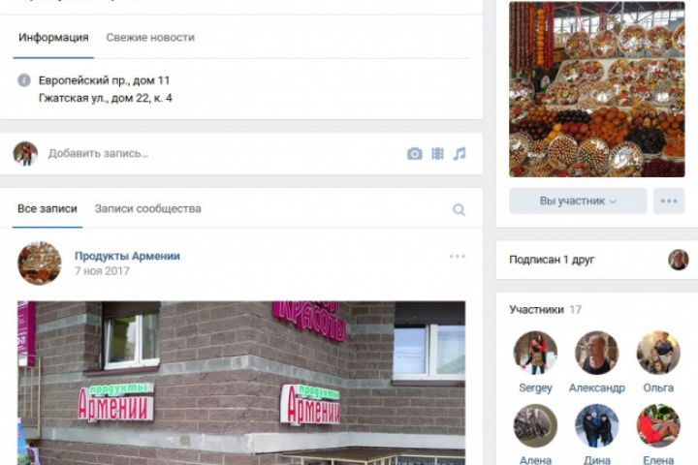The width and height of the screenshot is (698, 465).
Task: Open wall search magnifier icon
Action: 459,209
